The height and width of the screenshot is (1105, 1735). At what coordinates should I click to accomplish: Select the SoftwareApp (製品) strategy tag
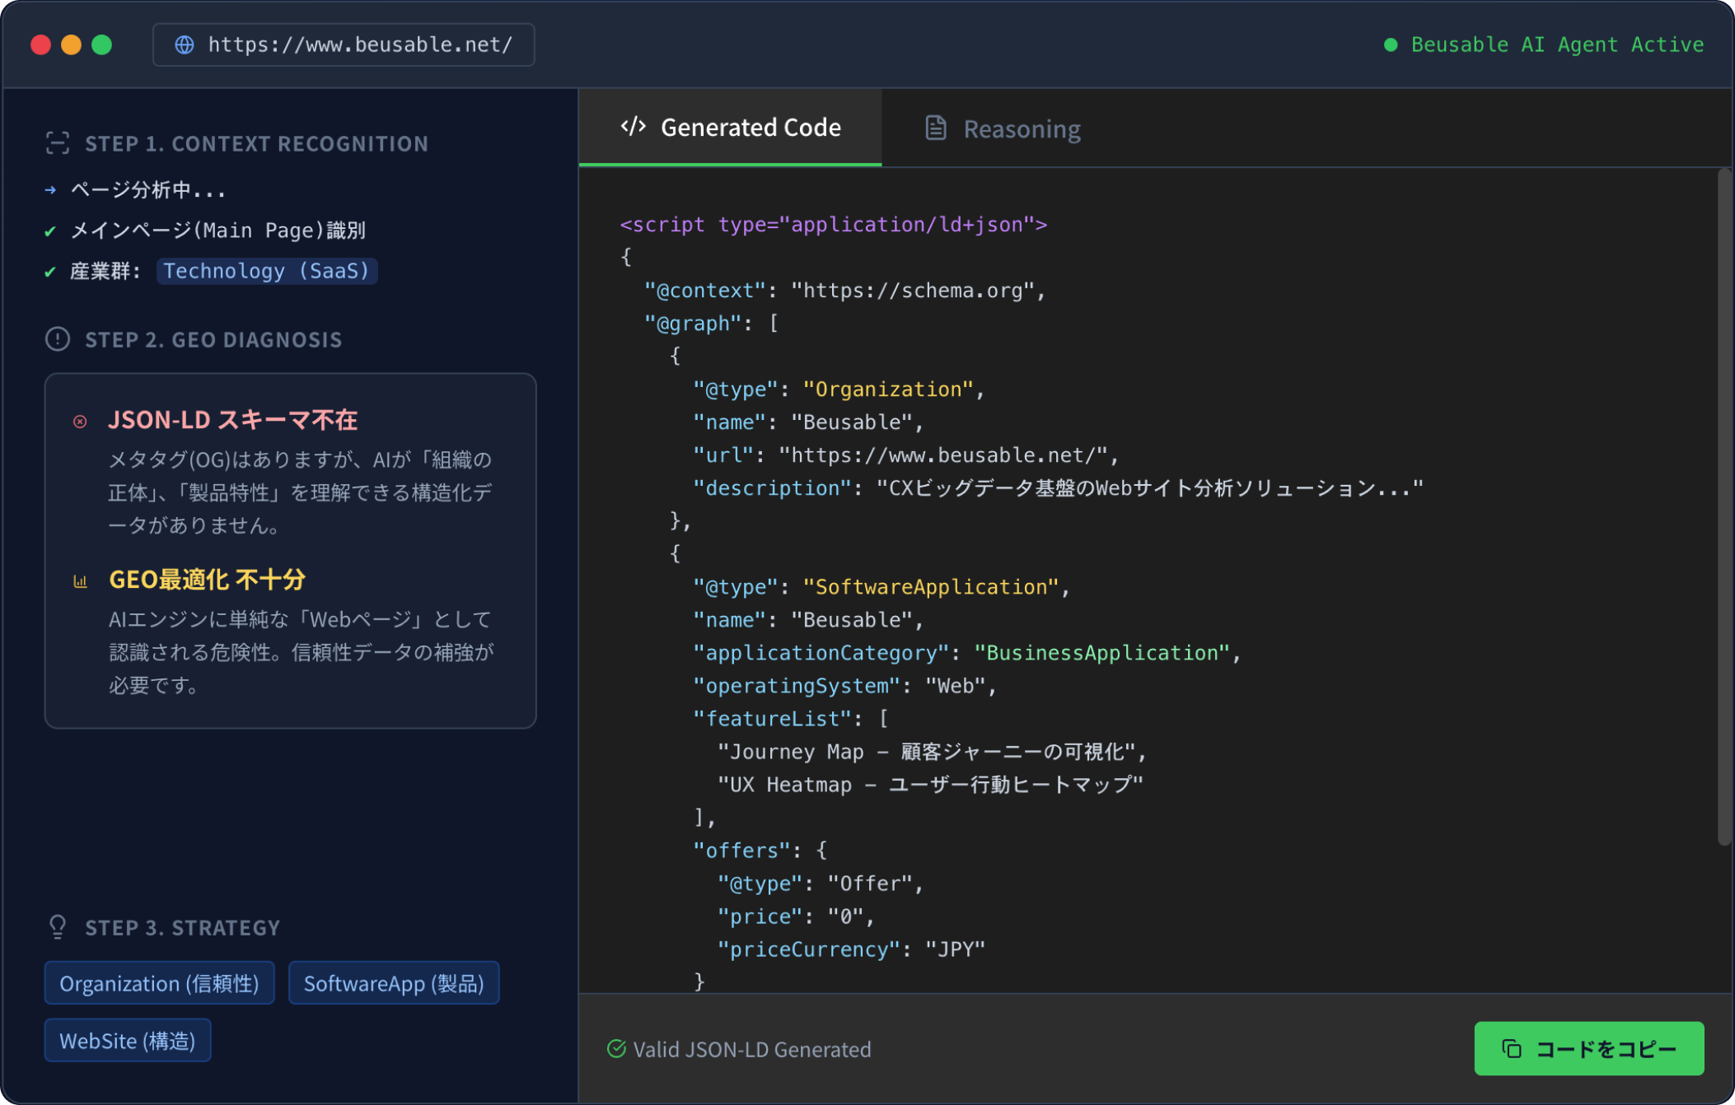(x=394, y=983)
